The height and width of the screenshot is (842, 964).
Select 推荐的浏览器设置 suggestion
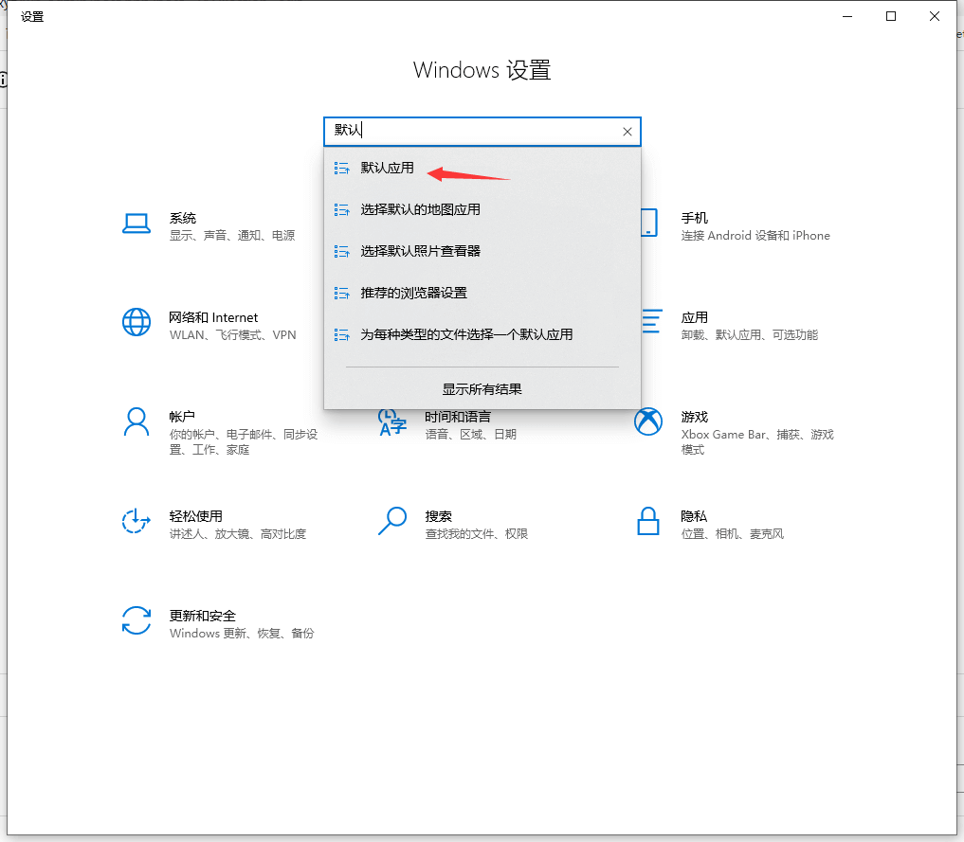[482, 293]
